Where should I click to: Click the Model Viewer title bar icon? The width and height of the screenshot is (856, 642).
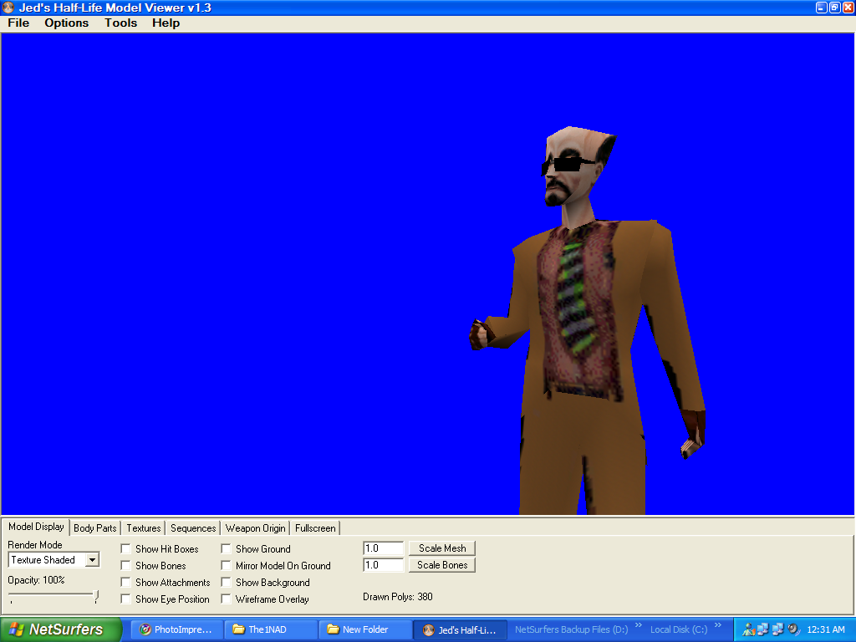pyautogui.click(x=8, y=8)
